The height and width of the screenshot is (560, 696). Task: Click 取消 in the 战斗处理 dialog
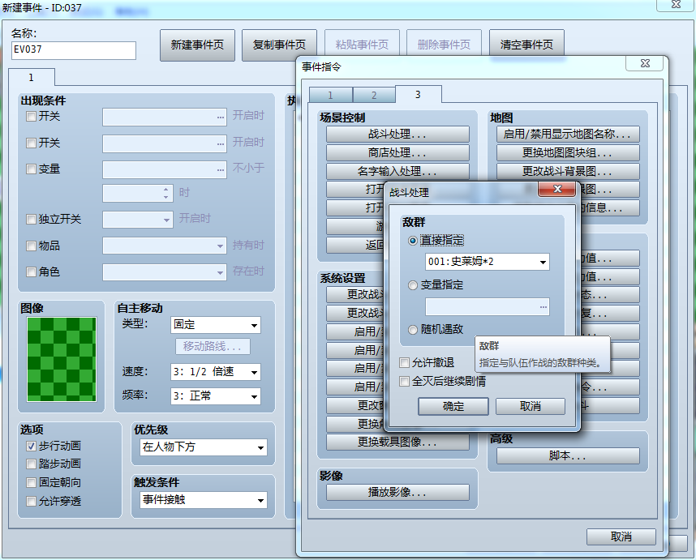(x=530, y=406)
